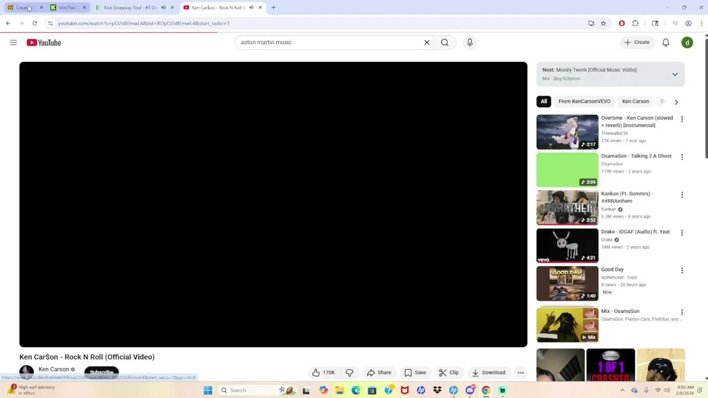Click the black video player area
The image size is (708, 398).
pyautogui.click(x=273, y=205)
